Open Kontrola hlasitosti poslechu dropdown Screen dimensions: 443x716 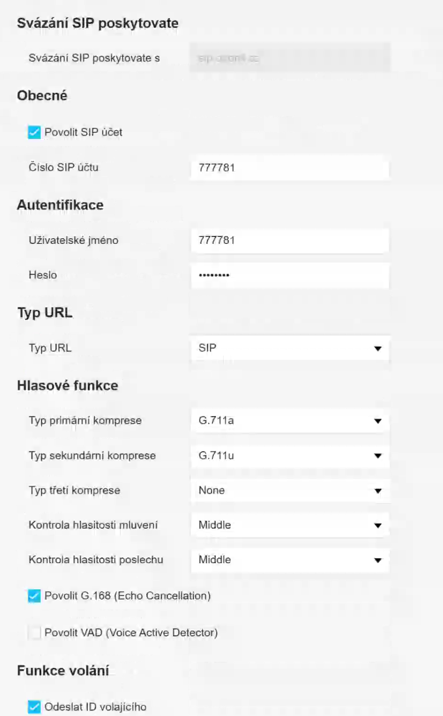289,560
